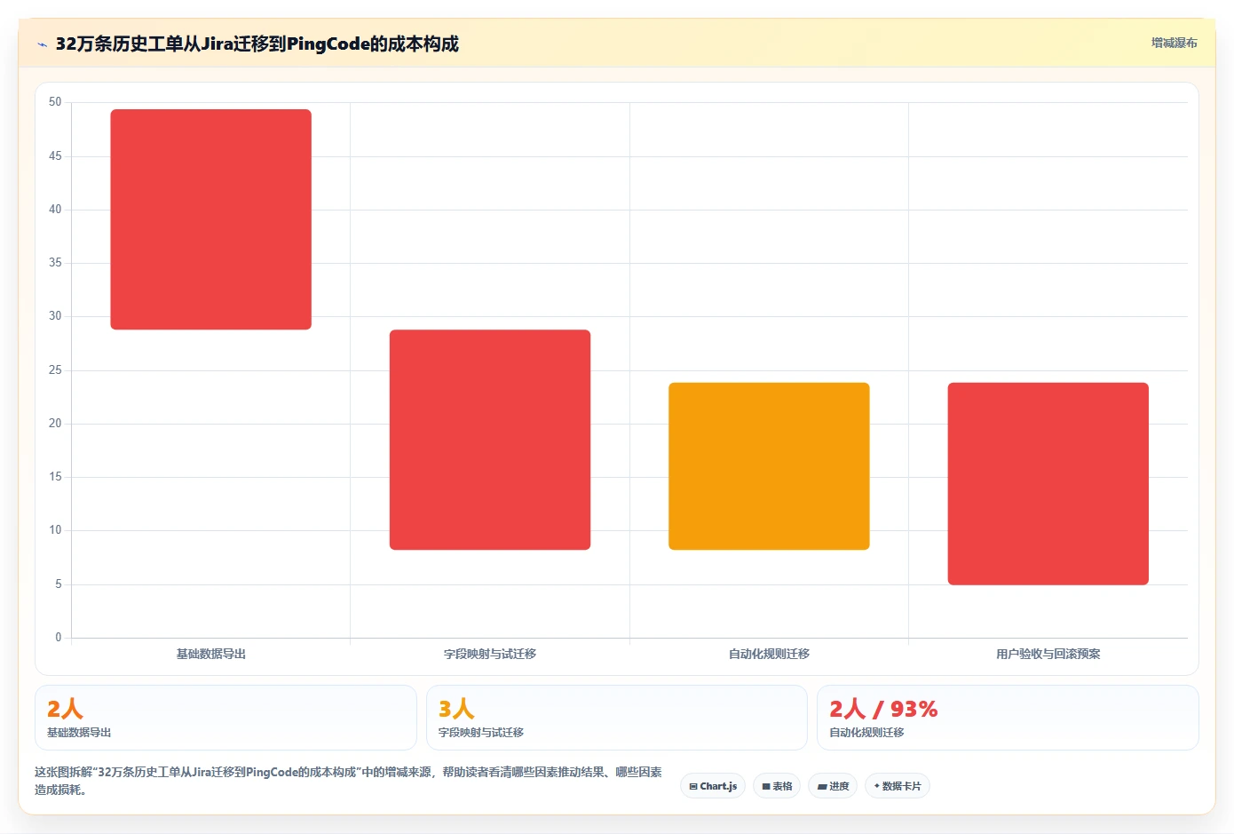Click the 增减瀑布 label in the header
Image resolution: width=1234 pixels, height=834 pixels.
coord(1174,43)
